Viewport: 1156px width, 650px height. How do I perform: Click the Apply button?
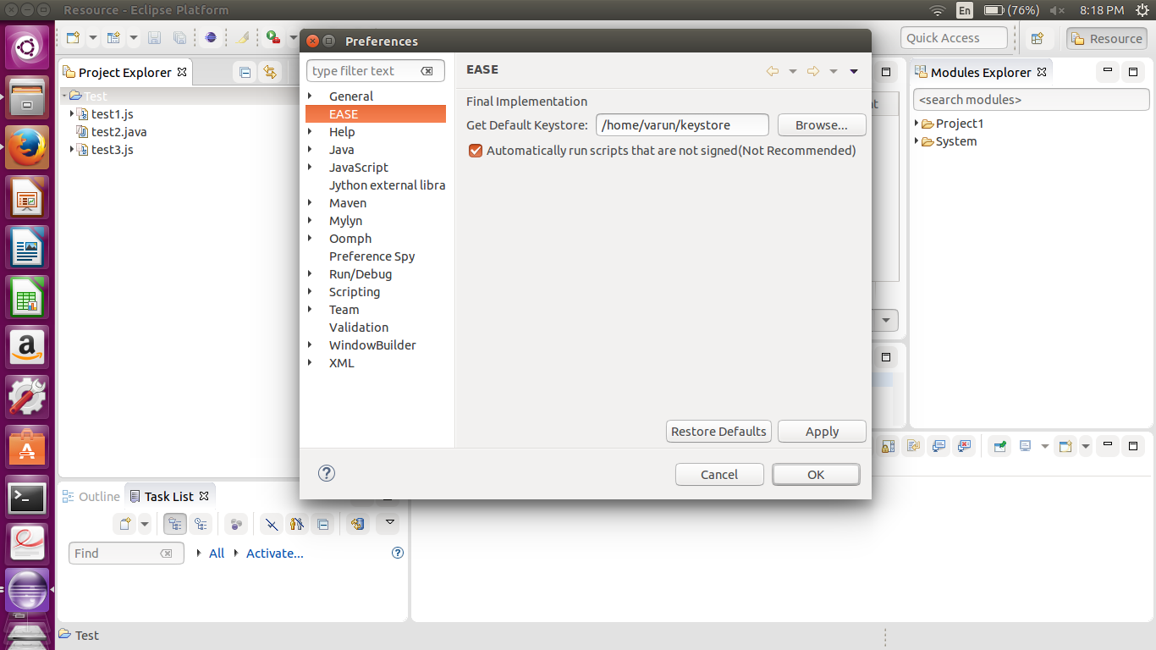pyautogui.click(x=822, y=432)
